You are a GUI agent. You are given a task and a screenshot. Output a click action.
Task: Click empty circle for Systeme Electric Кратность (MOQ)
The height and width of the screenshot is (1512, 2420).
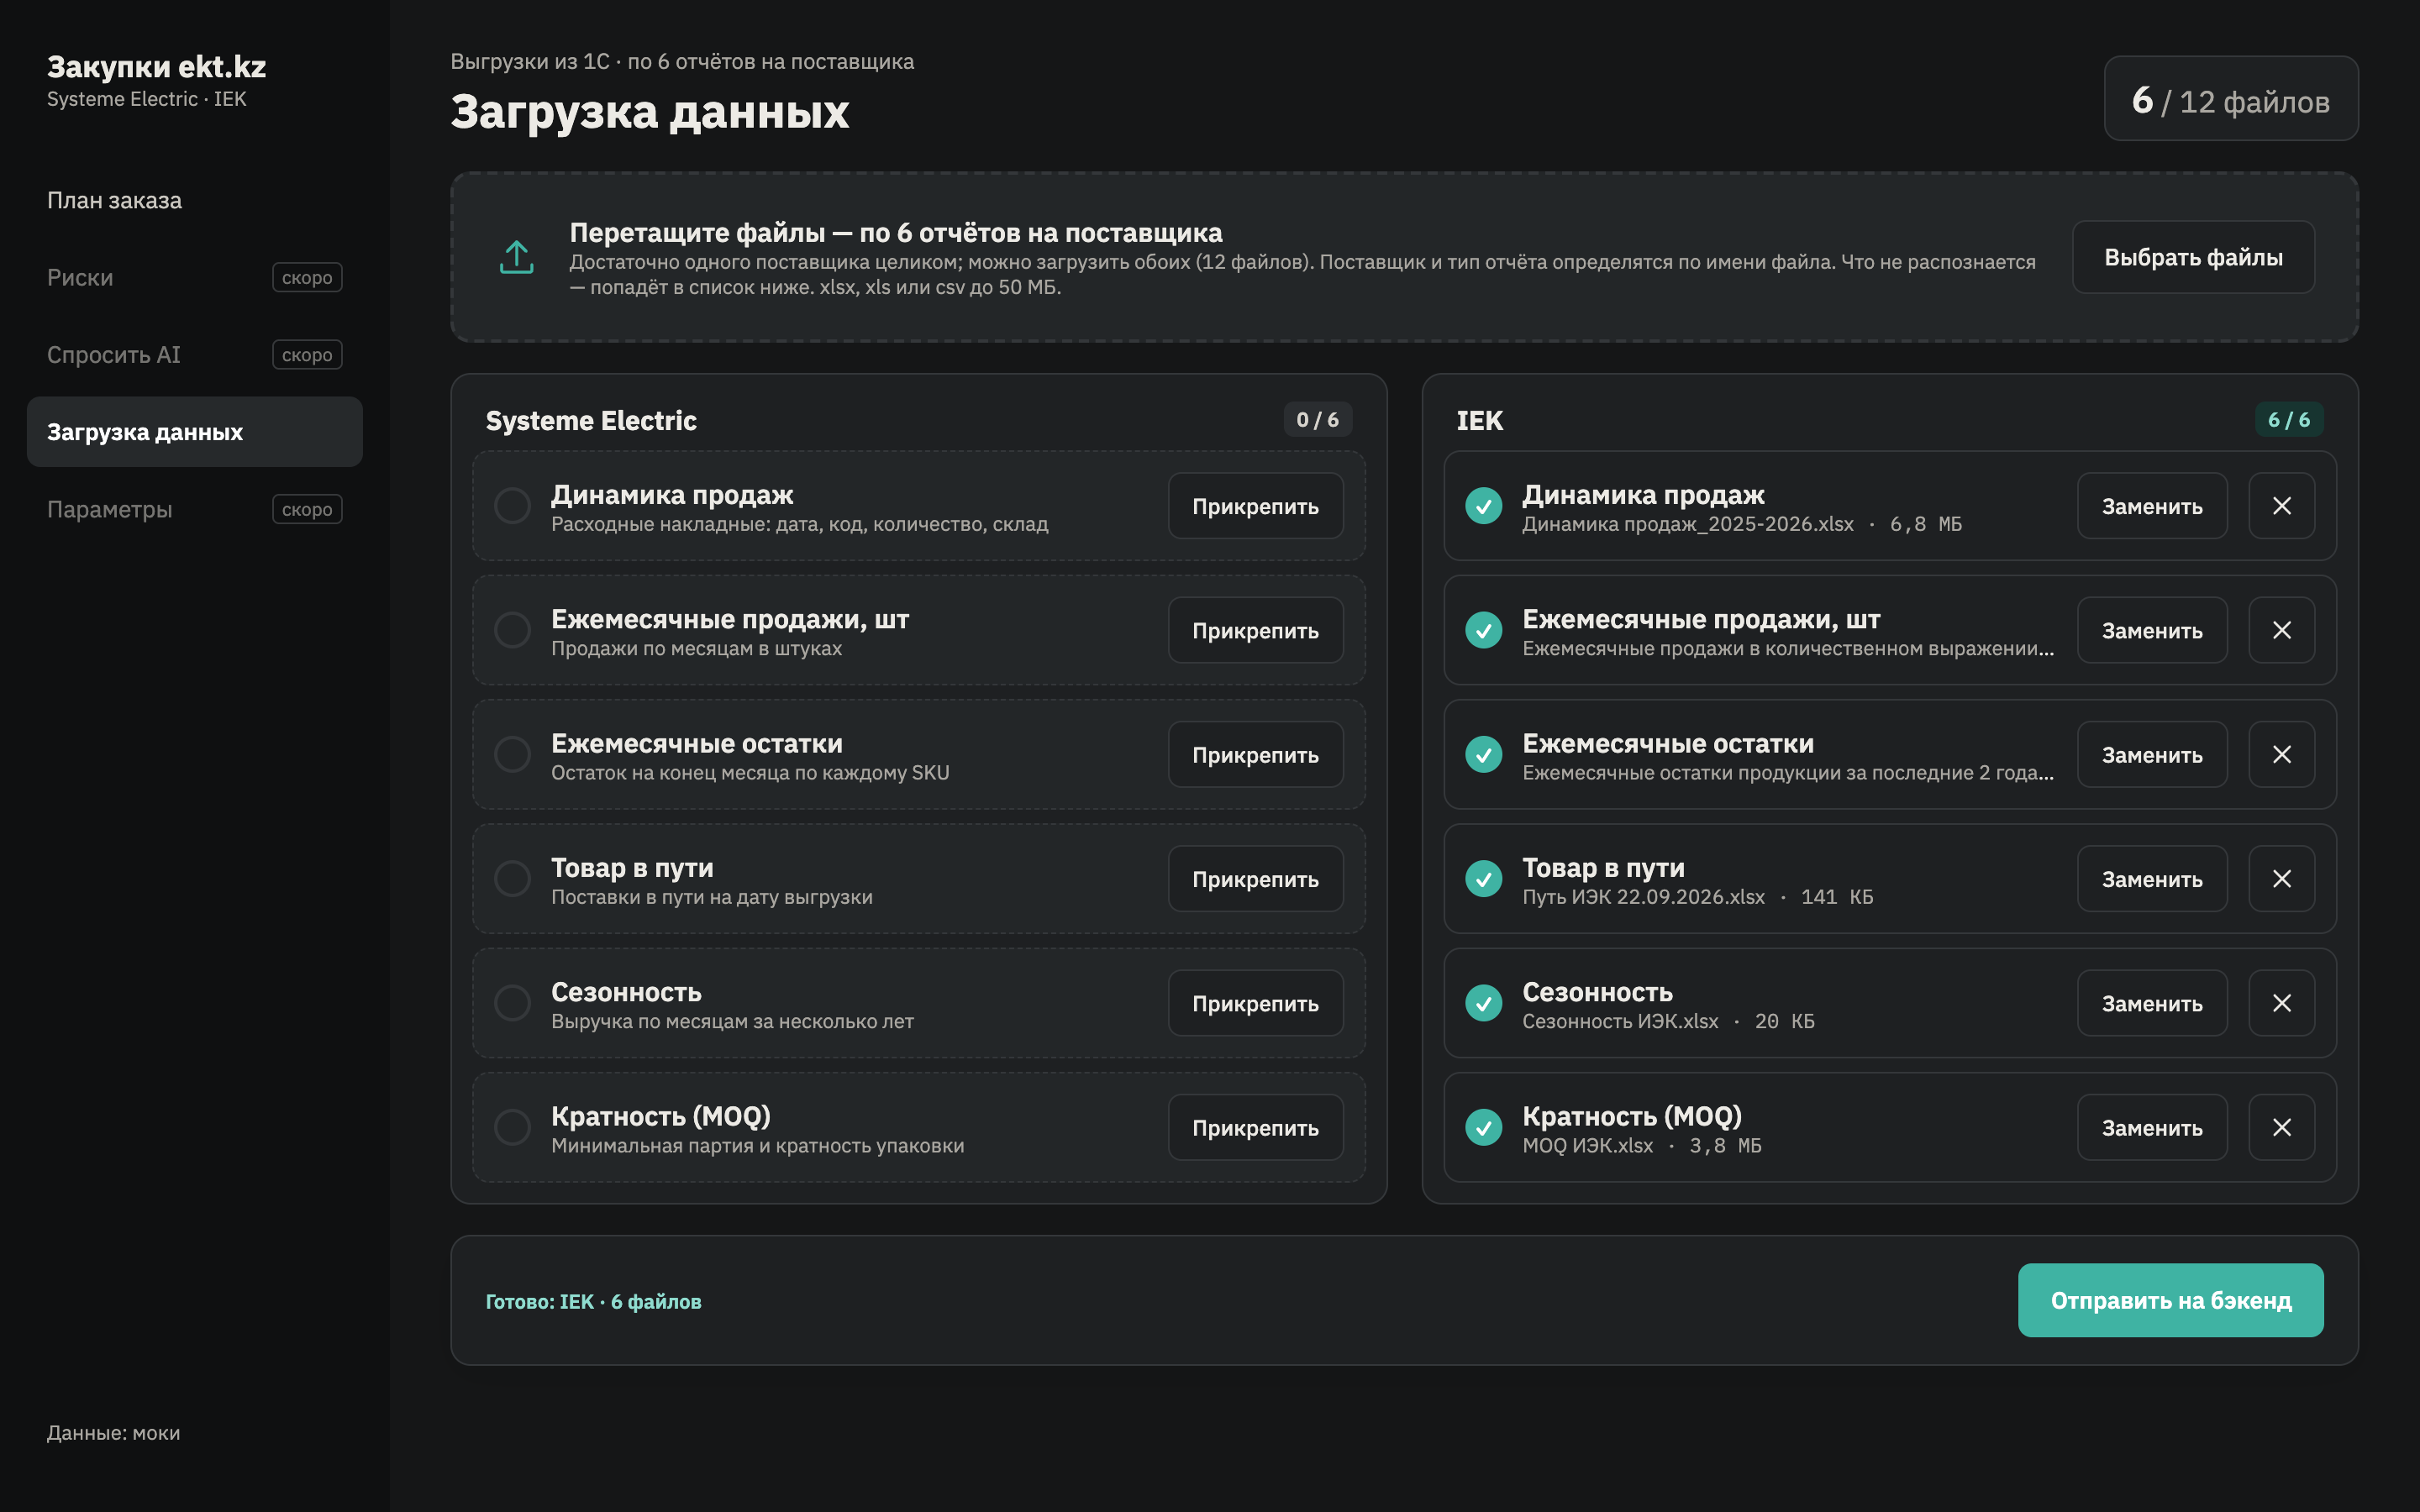click(x=512, y=1127)
